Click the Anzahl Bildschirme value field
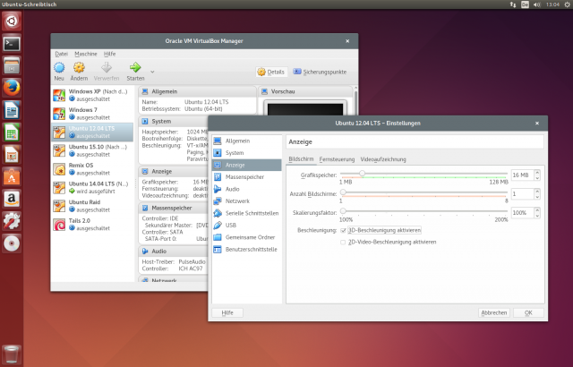The width and height of the screenshot is (573, 367). click(522, 194)
